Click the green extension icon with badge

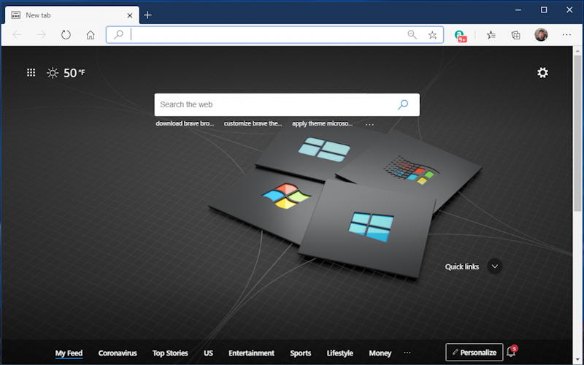coord(460,34)
